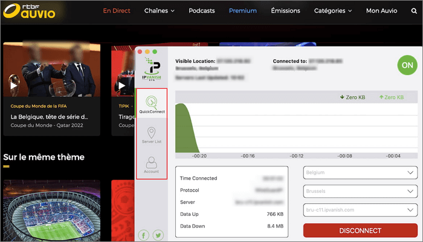Screen dimensions: 423x242
Task: Open Émissions in Auvio navigation
Action: [x=285, y=11]
